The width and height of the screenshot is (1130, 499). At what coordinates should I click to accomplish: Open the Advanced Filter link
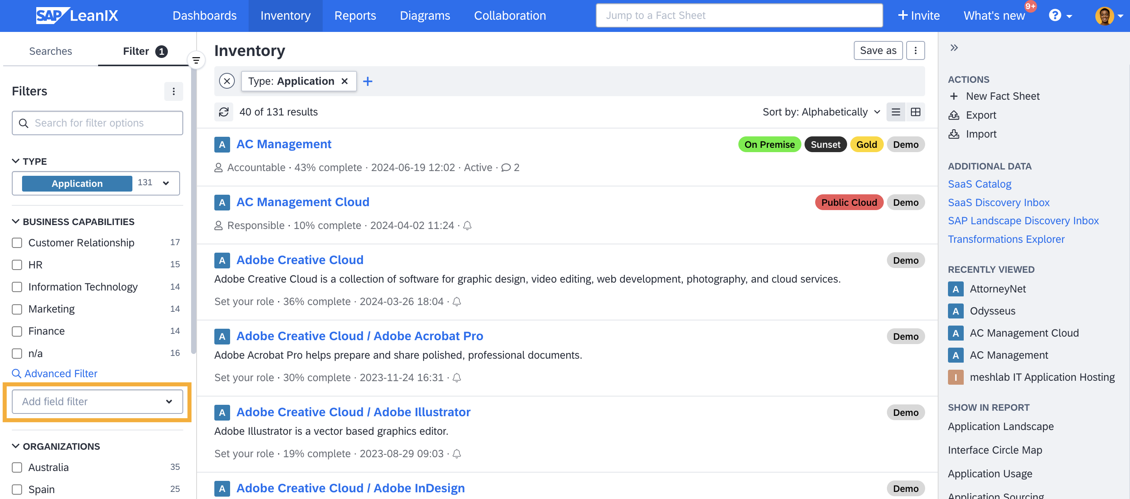[x=54, y=374]
